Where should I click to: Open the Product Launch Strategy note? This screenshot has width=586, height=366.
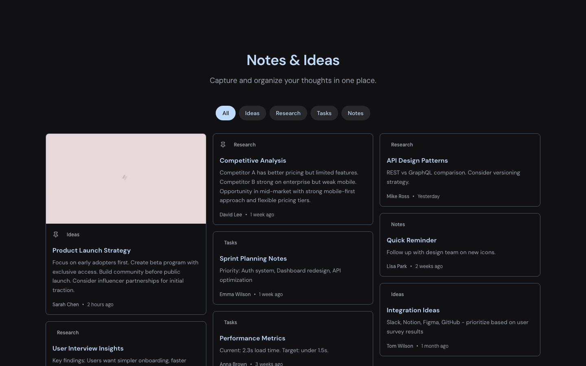[x=92, y=251]
